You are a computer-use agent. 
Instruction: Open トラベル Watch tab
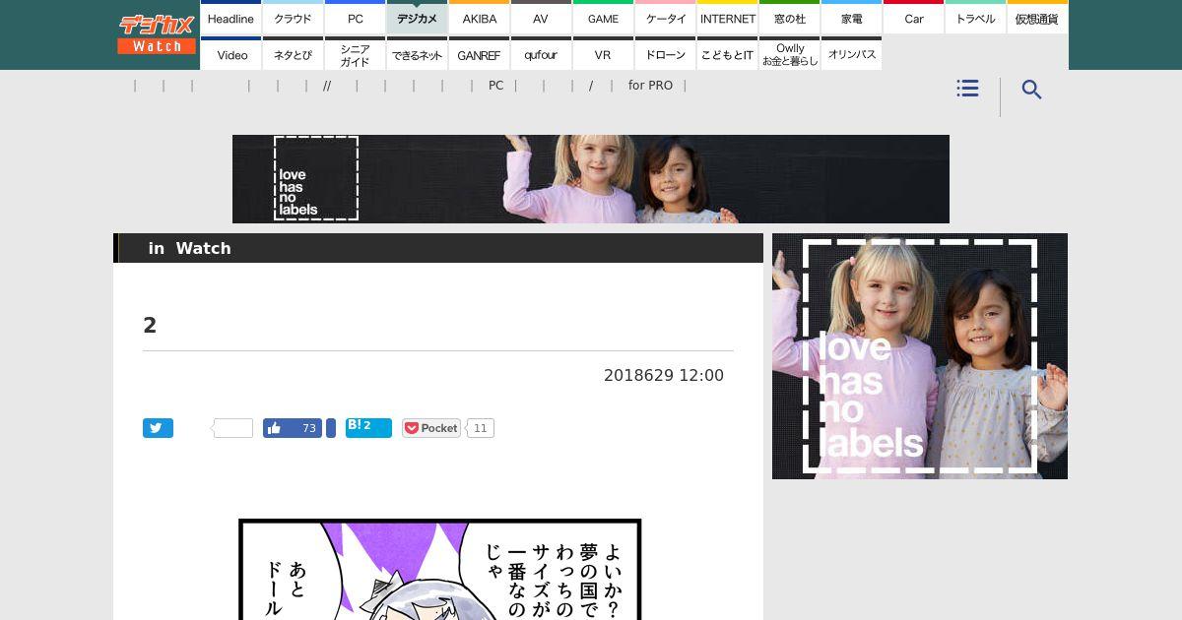pyautogui.click(x=975, y=18)
